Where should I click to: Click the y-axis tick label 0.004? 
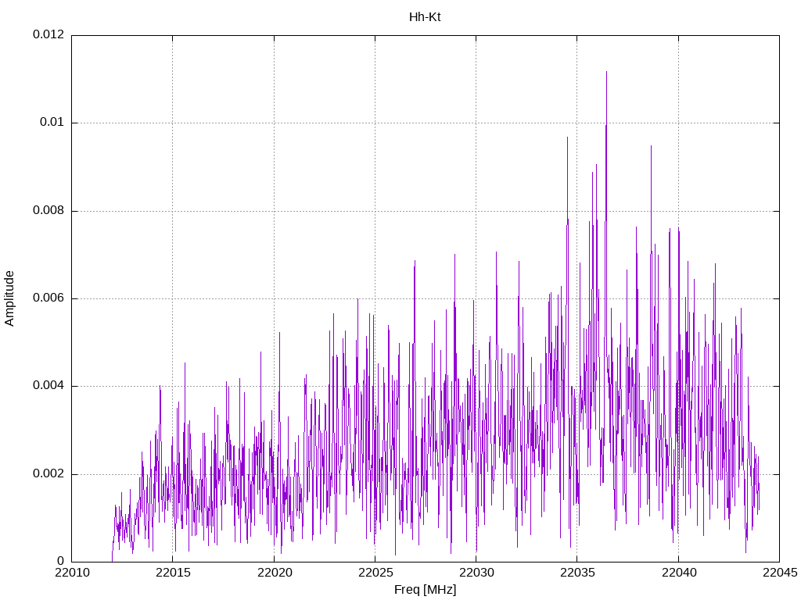pyautogui.click(x=48, y=386)
